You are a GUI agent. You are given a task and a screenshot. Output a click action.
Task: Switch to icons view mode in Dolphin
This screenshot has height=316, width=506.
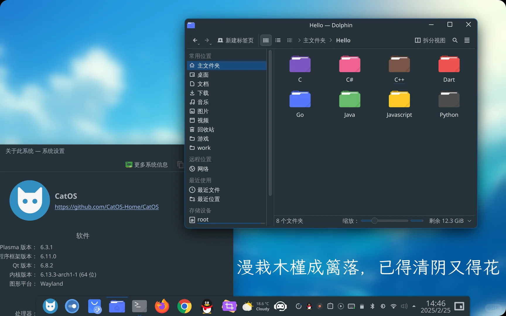pos(266,40)
